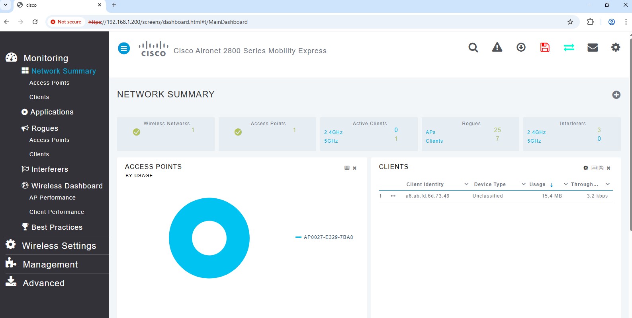
Task: Open the alerts warning triangle icon
Action: pyautogui.click(x=497, y=48)
